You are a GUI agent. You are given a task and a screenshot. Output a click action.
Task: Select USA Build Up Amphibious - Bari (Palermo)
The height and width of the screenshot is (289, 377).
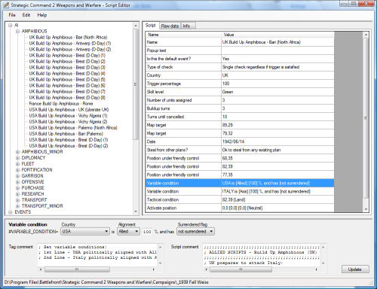point(66,134)
